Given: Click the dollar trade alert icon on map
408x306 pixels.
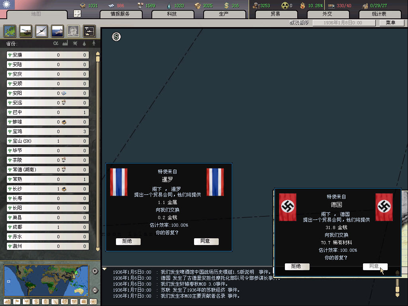Looking at the screenshot, I should click(116, 37).
